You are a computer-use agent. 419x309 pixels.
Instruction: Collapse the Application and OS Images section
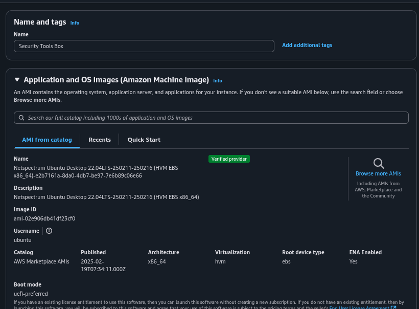click(x=17, y=80)
